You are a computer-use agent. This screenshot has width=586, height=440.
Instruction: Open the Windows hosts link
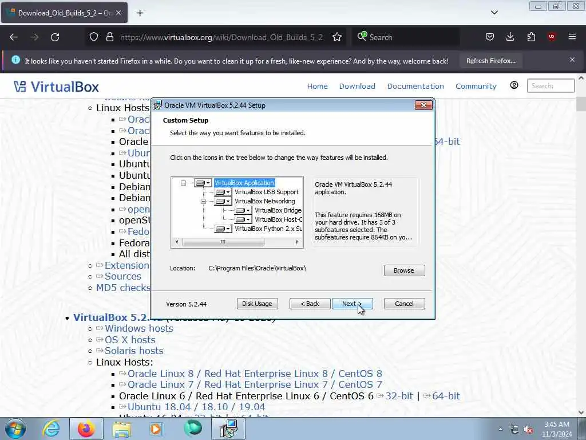pos(138,328)
